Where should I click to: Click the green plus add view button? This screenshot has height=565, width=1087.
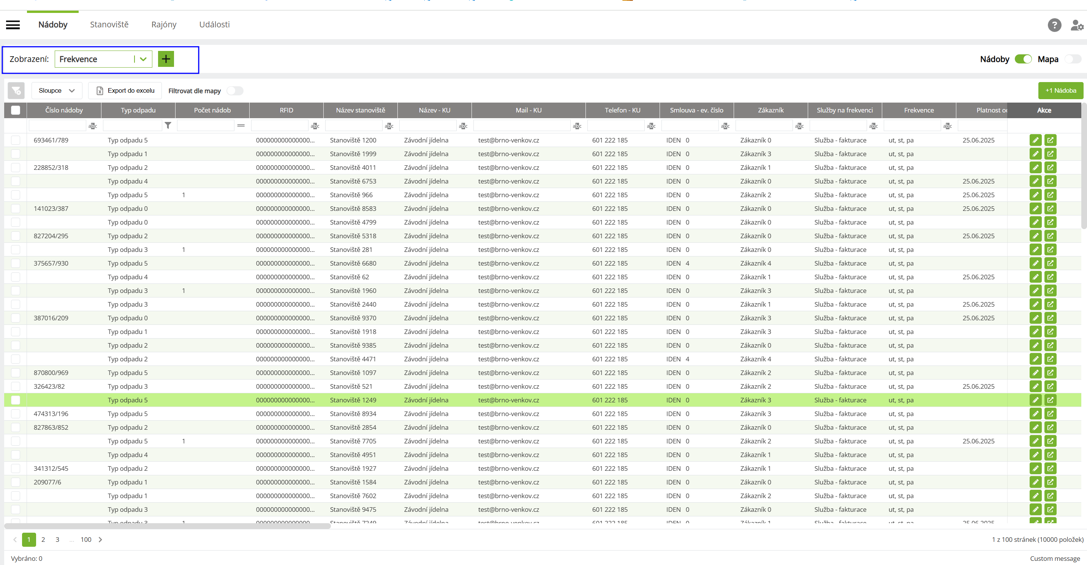tap(166, 59)
